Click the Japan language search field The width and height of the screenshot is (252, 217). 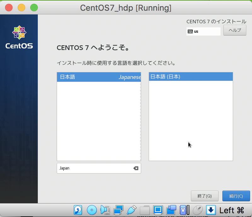(94, 168)
